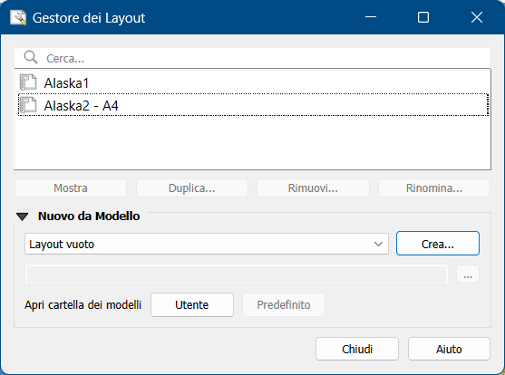Close the dialog with Chiudi
The width and height of the screenshot is (505, 375).
pos(357,349)
